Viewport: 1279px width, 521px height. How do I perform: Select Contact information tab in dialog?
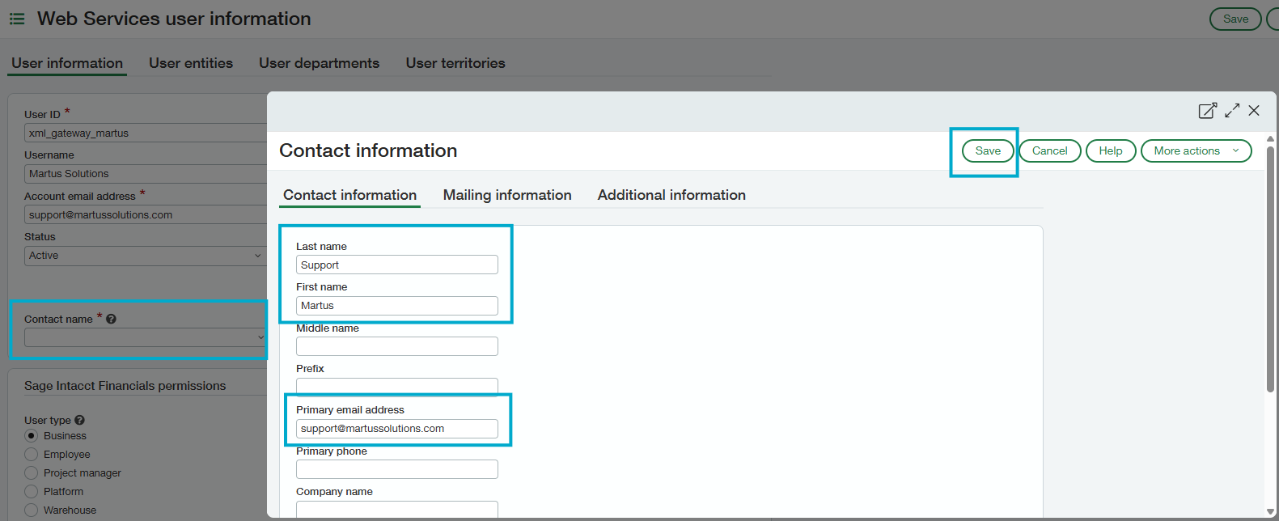pyautogui.click(x=349, y=195)
